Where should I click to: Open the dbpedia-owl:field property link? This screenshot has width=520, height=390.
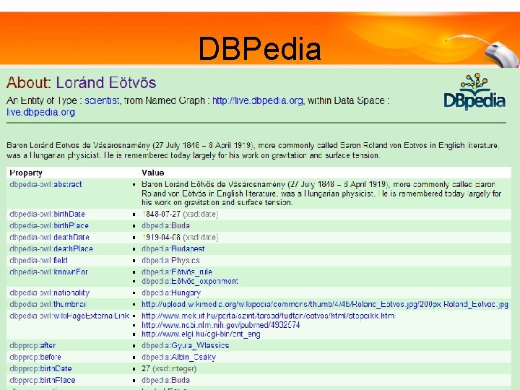coord(39,260)
